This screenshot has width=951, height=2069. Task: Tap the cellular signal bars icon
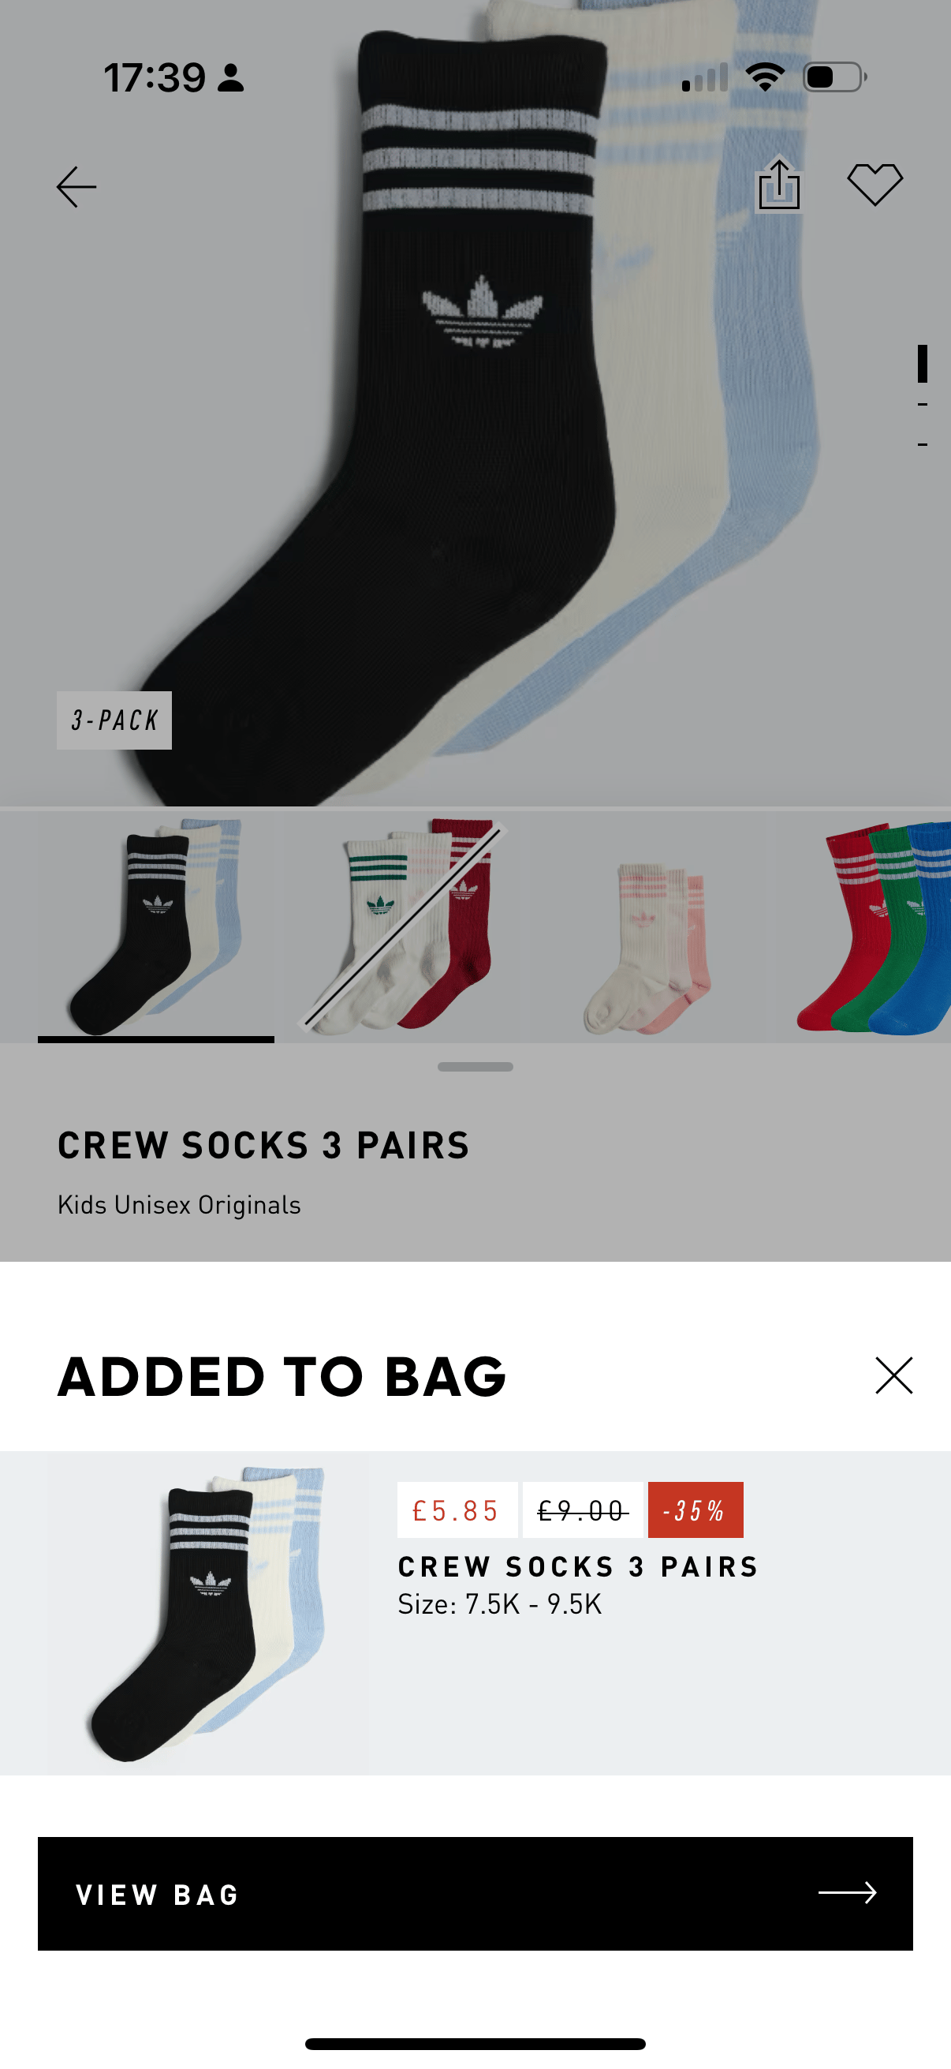(x=707, y=77)
